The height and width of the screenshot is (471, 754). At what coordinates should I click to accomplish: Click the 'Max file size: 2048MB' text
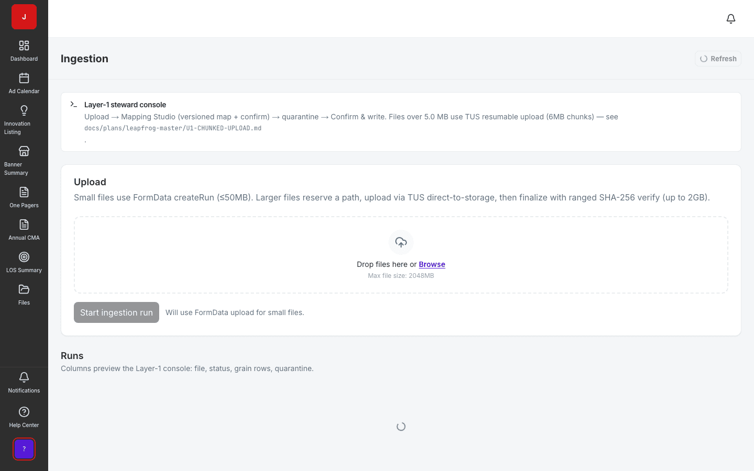click(401, 276)
